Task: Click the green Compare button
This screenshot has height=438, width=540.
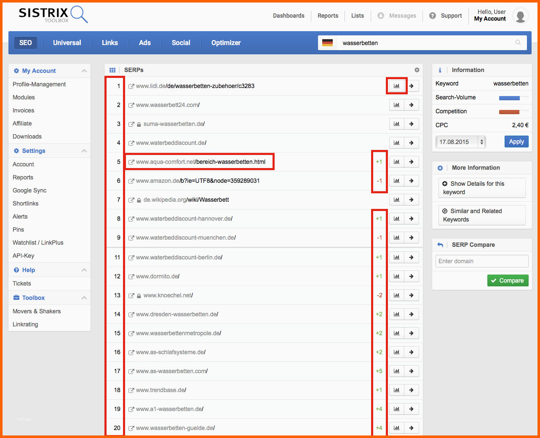Action: (x=508, y=280)
